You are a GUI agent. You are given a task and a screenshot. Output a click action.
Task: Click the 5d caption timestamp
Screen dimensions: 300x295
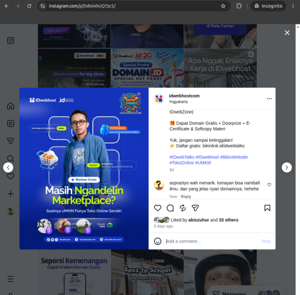[x=172, y=170]
